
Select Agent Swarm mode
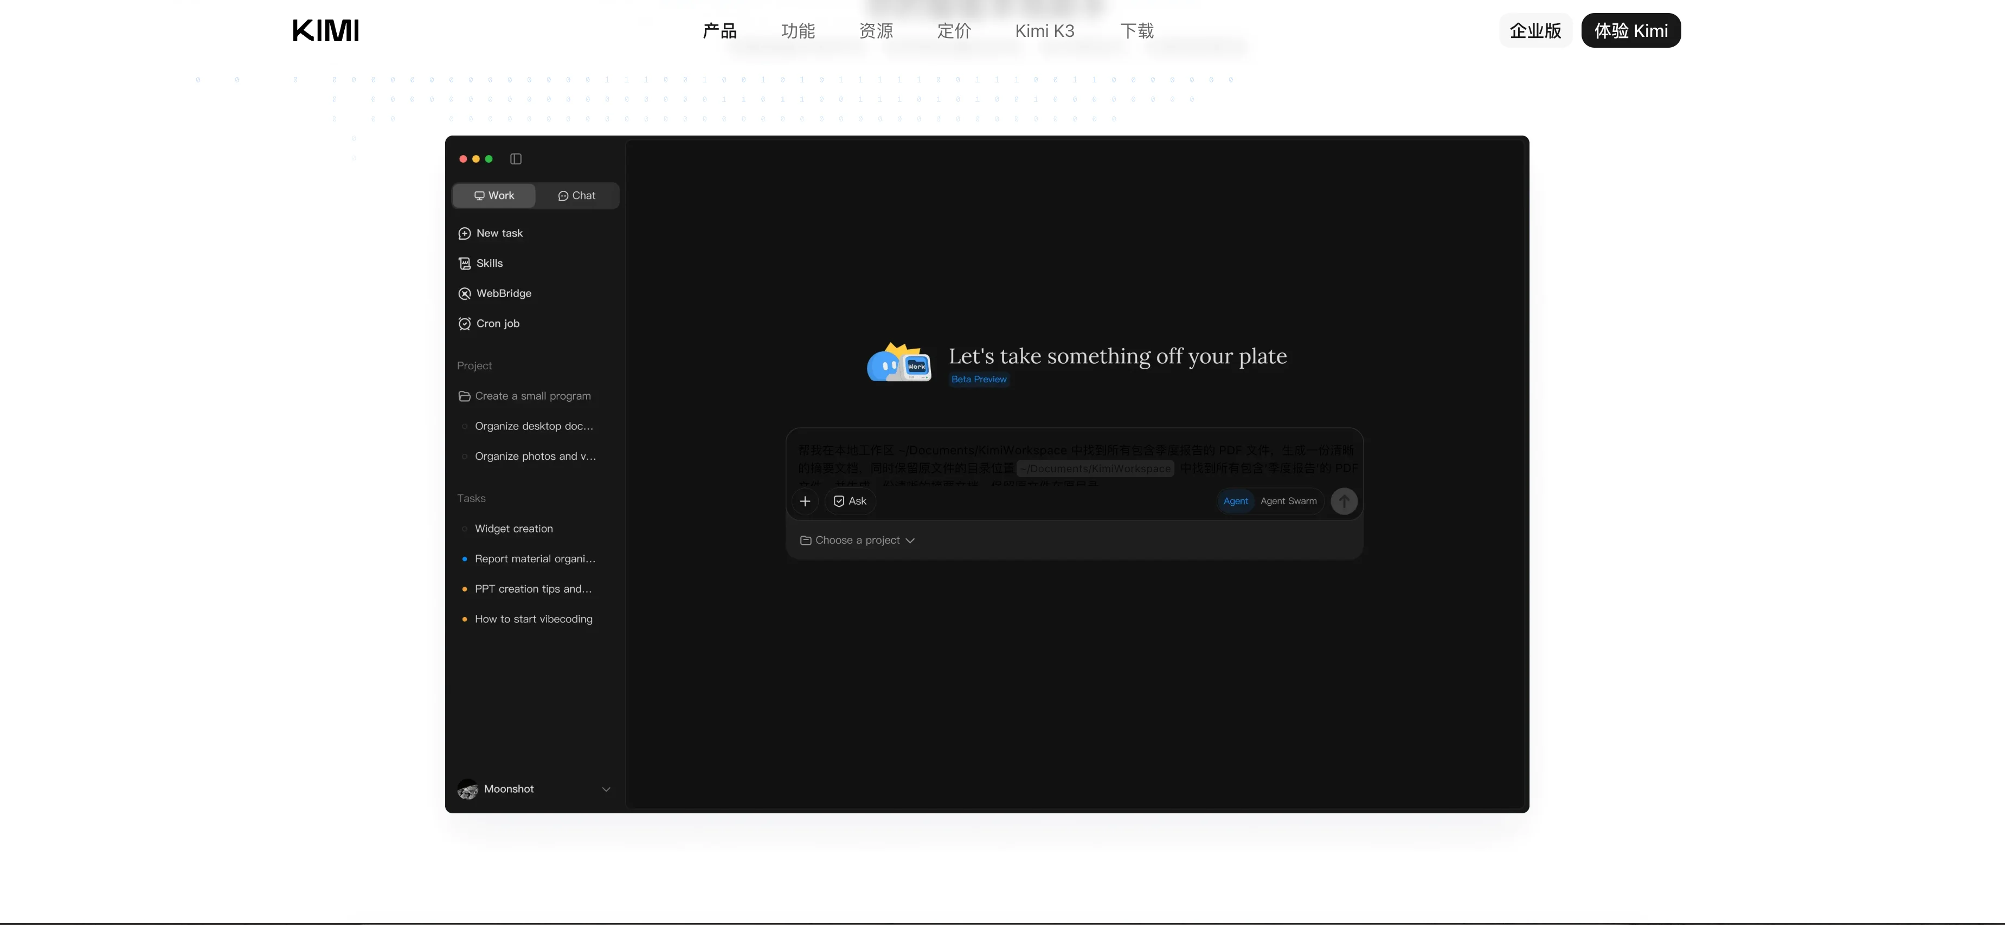[x=1288, y=502]
